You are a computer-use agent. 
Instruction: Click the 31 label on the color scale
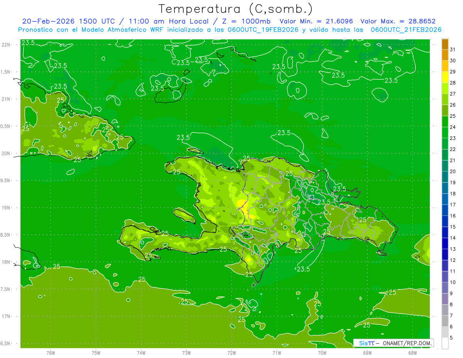[x=453, y=49]
